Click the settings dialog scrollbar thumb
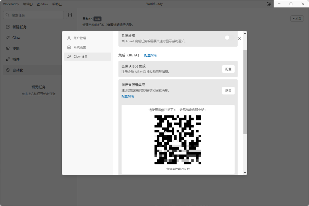The image size is (309, 206). point(245,92)
